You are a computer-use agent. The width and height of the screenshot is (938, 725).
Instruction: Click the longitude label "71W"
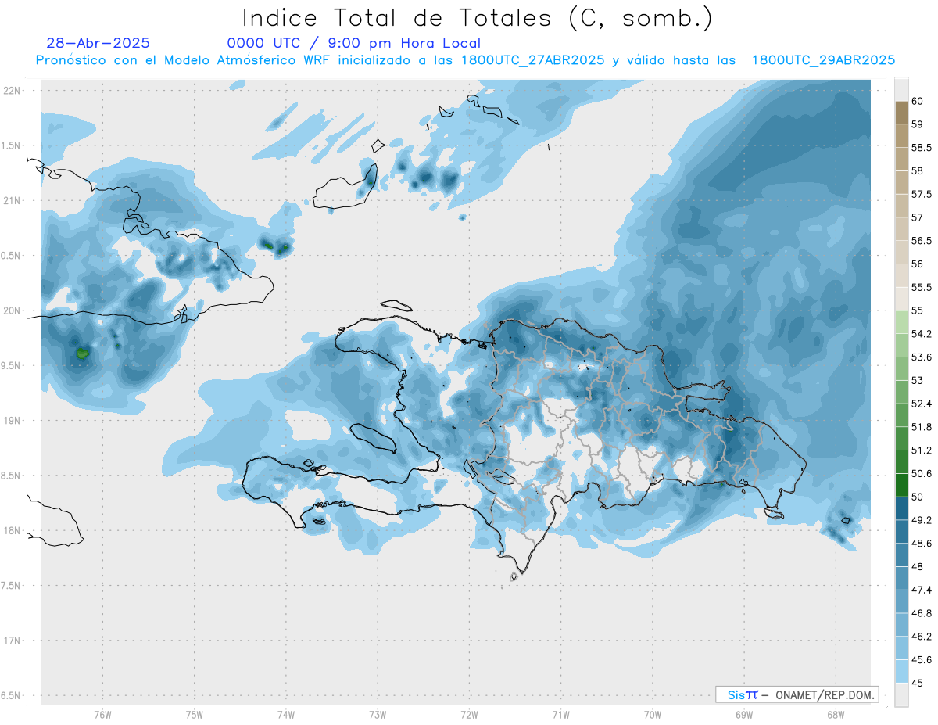pos(560,714)
